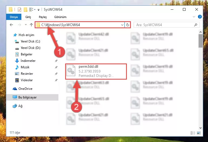Click the New folder icon in quick access toolbar

25,9
